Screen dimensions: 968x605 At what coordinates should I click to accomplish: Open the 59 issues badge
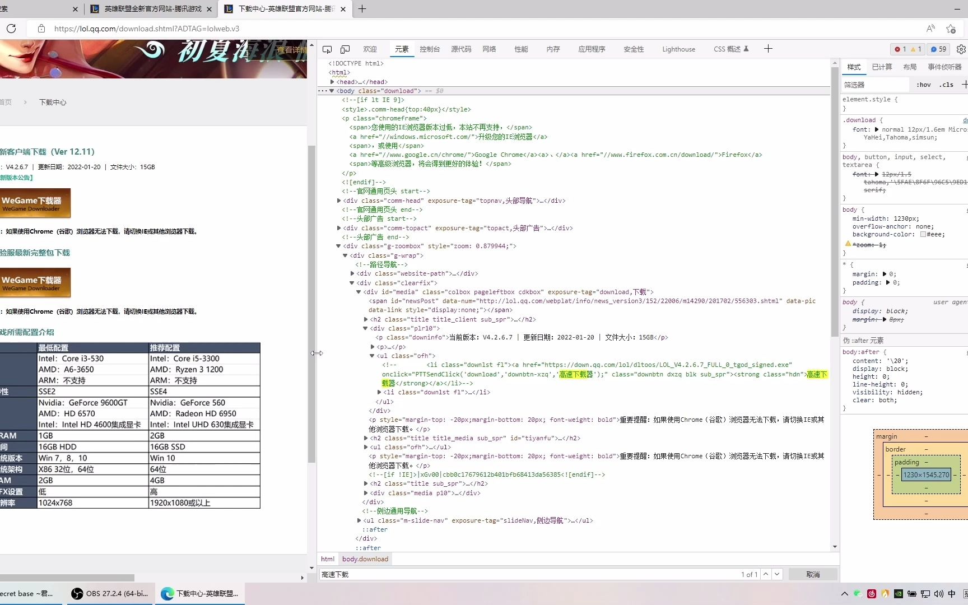(x=939, y=49)
